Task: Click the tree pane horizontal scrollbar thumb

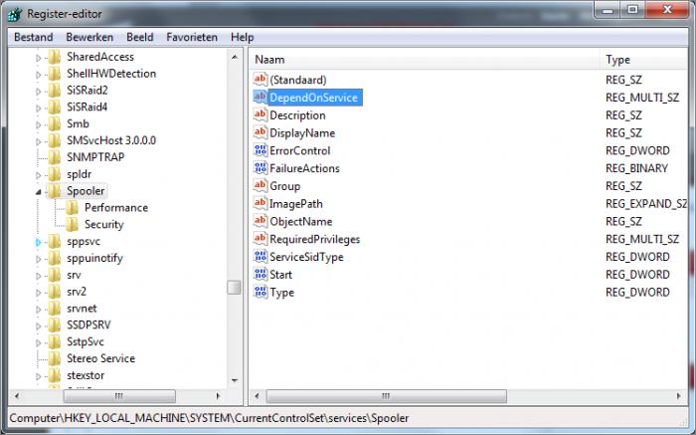Action: coord(119,395)
